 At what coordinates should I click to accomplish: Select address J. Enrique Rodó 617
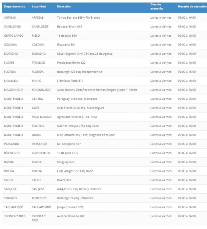(70, 81)
